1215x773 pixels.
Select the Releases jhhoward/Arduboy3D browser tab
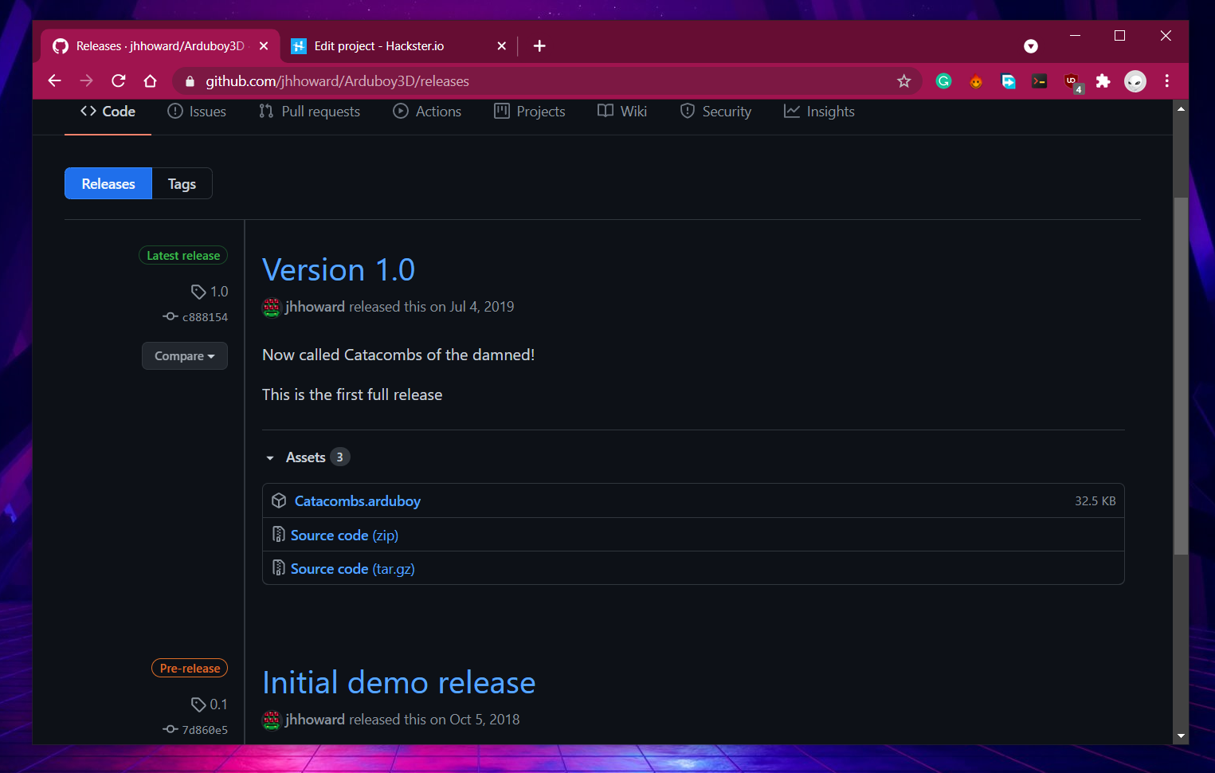[x=160, y=45]
